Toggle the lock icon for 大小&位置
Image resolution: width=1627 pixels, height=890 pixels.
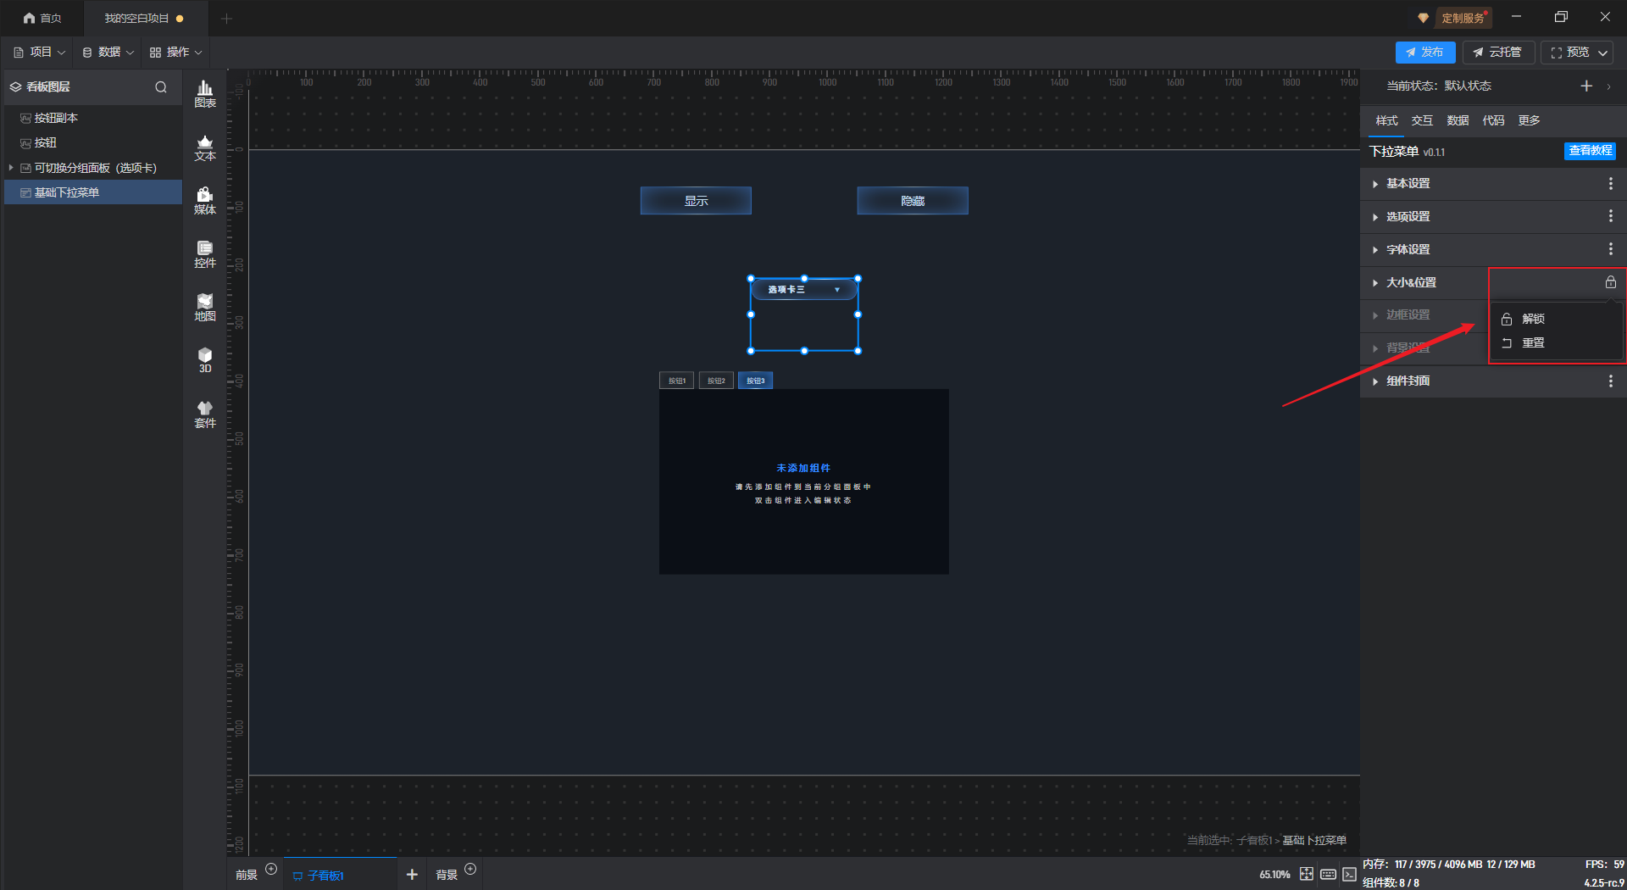pyautogui.click(x=1610, y=282)
